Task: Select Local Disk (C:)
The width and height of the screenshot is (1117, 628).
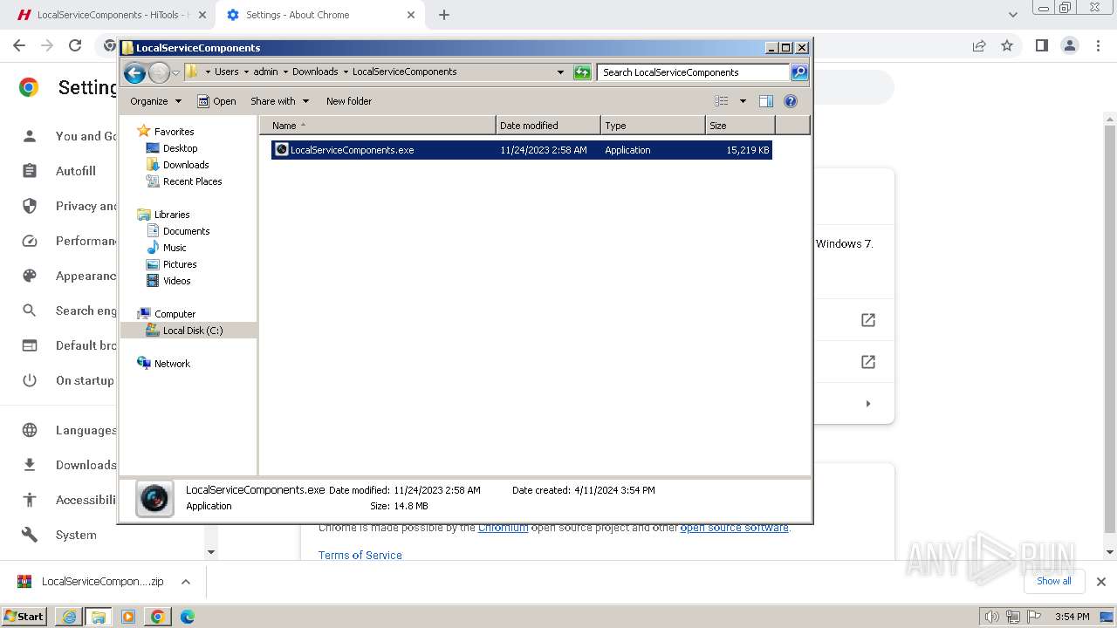Action: coord(192,331)
